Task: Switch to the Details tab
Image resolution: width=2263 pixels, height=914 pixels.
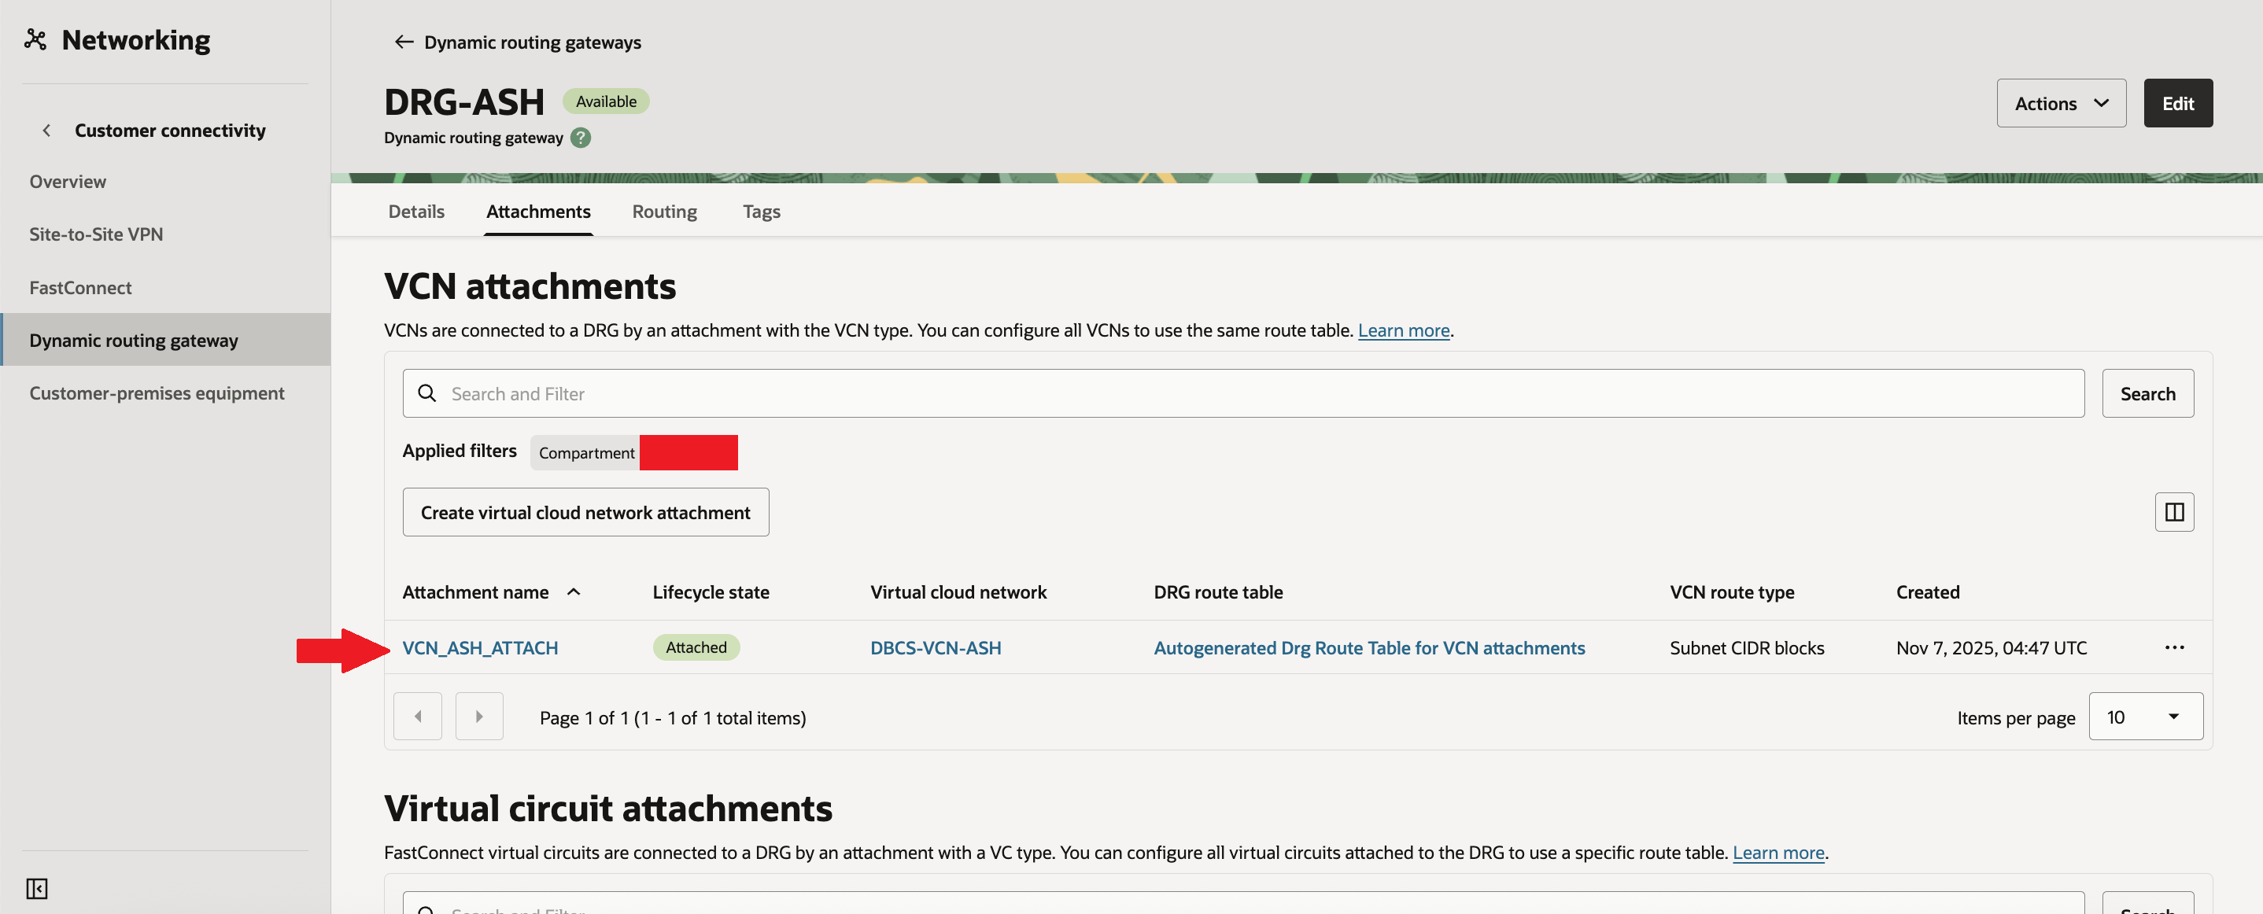Action: pyautogui.click(x=415, y=212)
